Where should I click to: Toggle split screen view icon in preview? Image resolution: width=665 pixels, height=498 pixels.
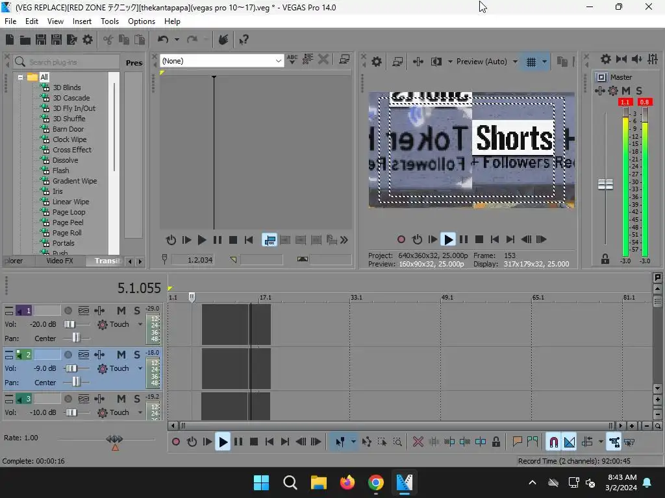(x=436, y=62)
